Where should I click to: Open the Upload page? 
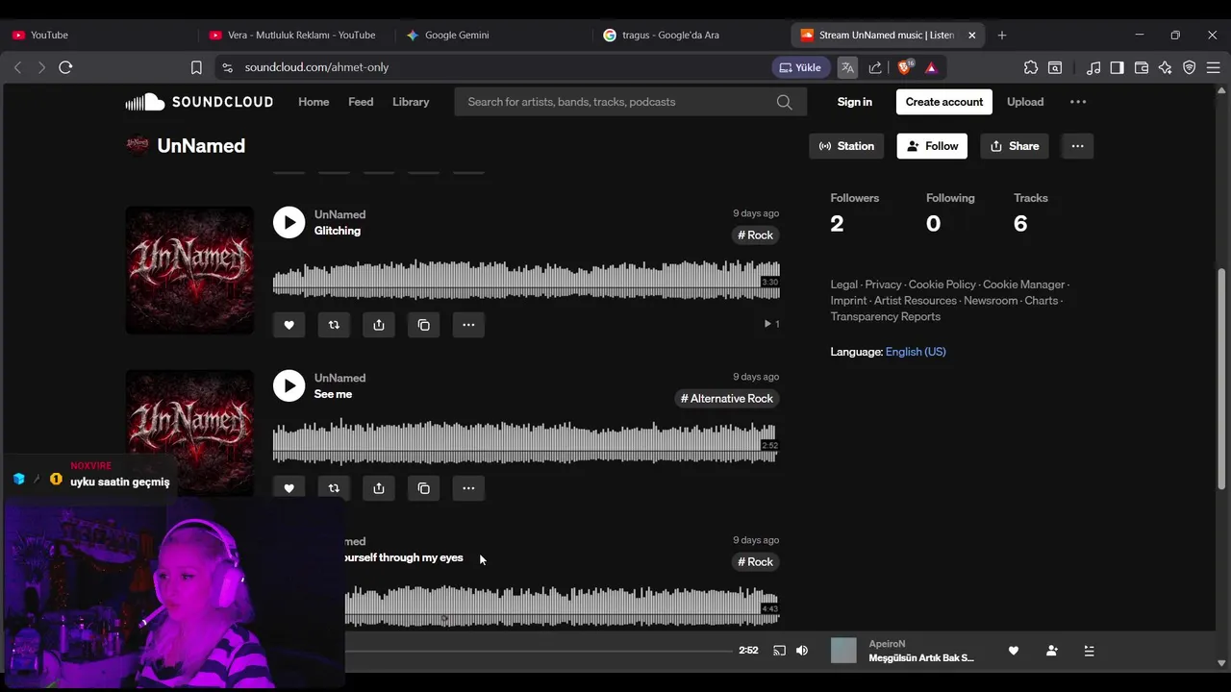pyautogui.click(x=1025, y=102)
